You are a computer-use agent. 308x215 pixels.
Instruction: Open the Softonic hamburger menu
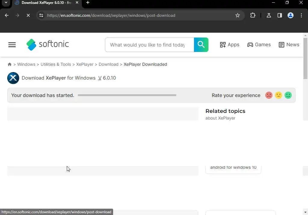[12, 45]
